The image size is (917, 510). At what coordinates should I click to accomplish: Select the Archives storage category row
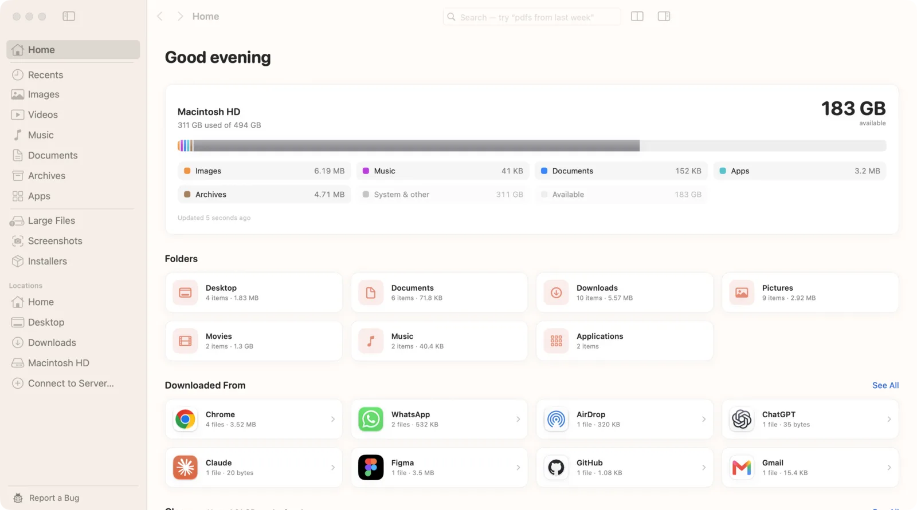click(264, 195)
